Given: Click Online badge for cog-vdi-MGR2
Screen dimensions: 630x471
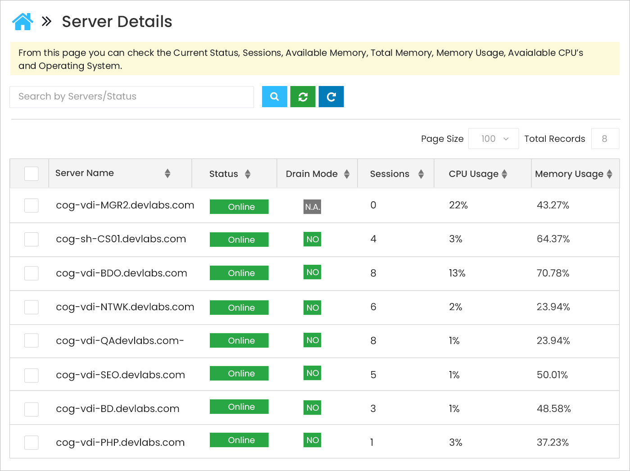Looking at the screenshot, I should pos(239,207).
